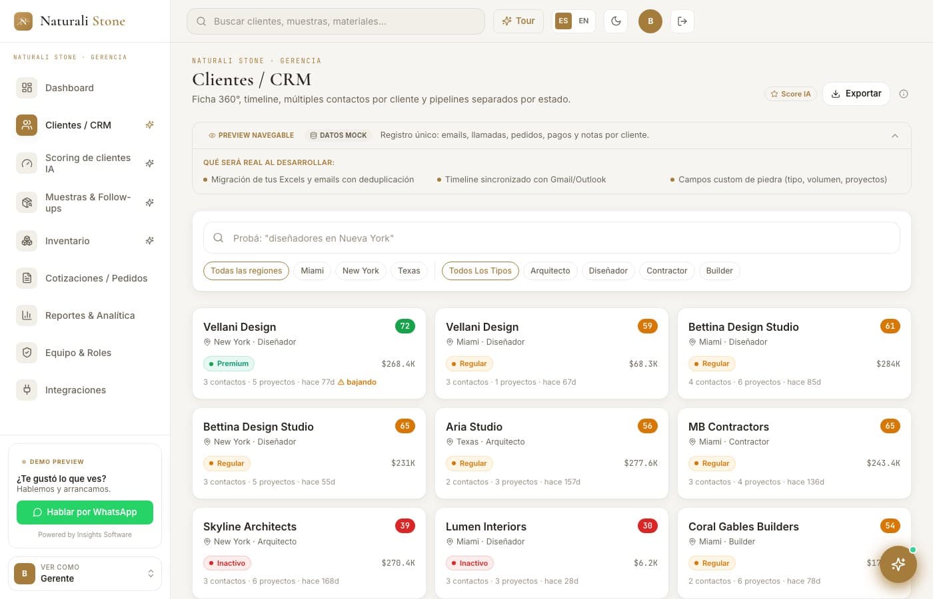
Task: Select the Todos Los Tipos filter
Action: 480,271
